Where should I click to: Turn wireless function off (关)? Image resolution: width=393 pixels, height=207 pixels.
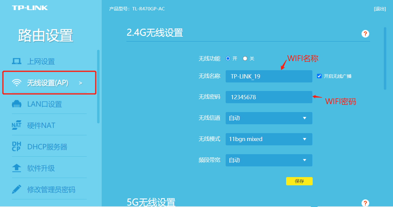coord(245,59)
